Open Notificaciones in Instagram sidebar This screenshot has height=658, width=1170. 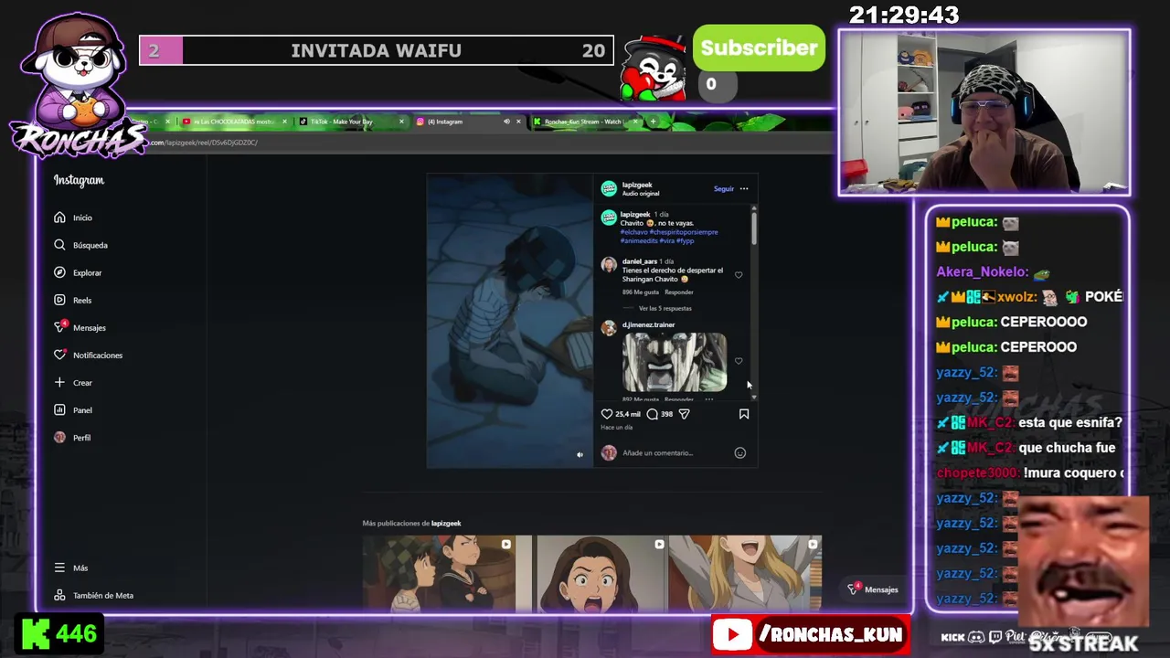[x=88, y=355]
